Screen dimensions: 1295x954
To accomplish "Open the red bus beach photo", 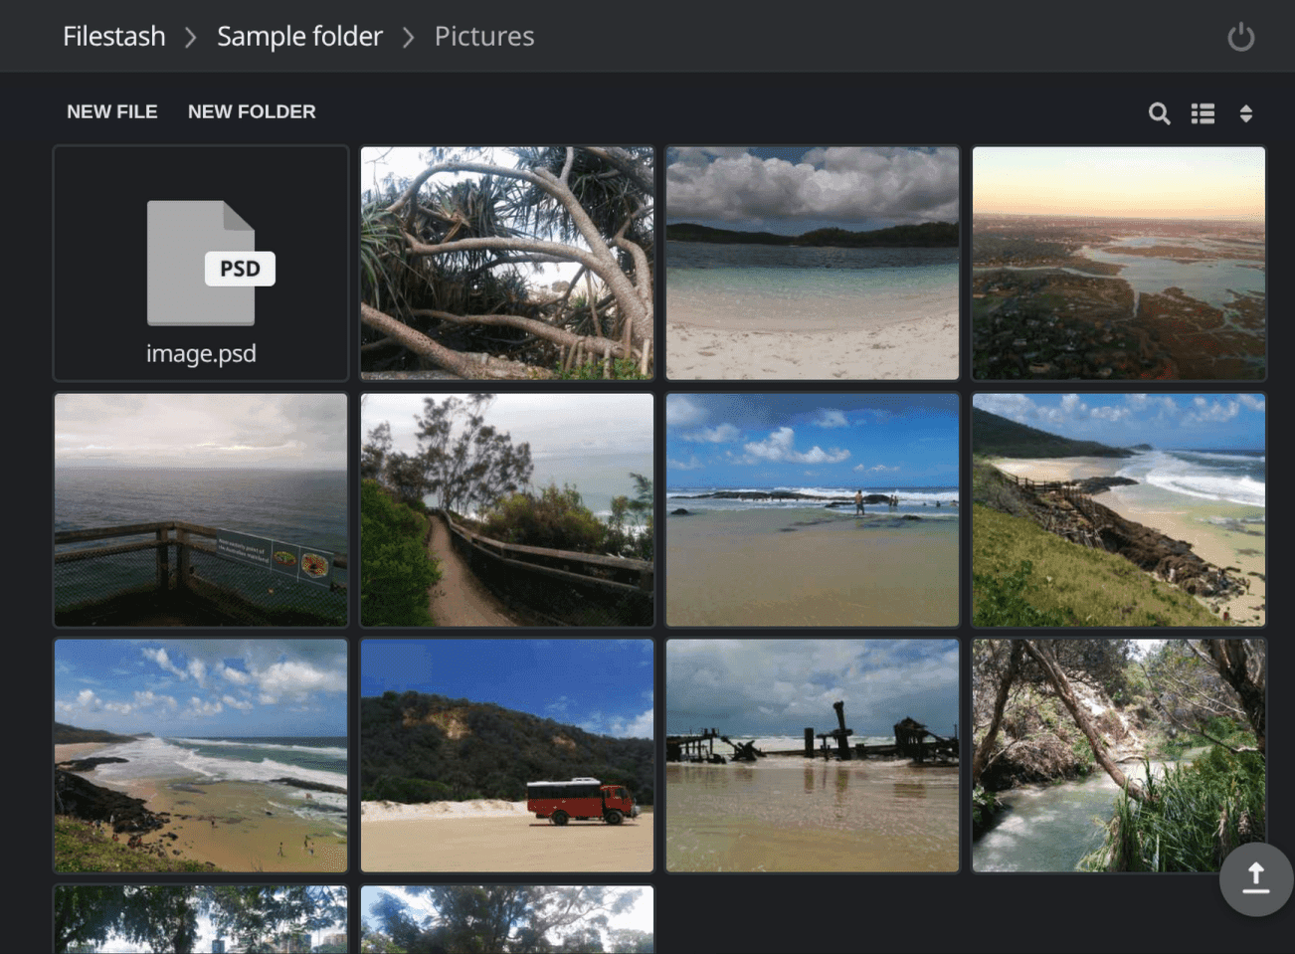I will click(x=507, y=756).
